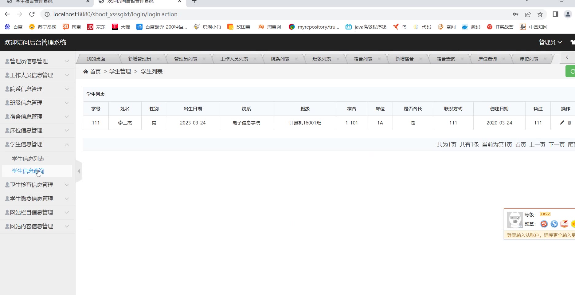Click the site info icon before URL
The height and width of the screenshot is (295, 575).
[47, 14]
